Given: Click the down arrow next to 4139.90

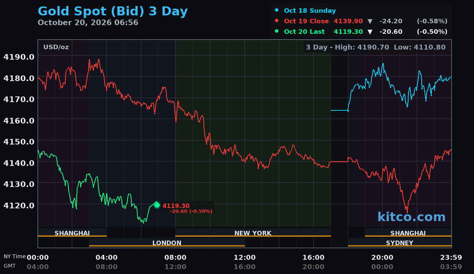Looking at the screenshot, I should pyautogui.click(x=370, y=21).
